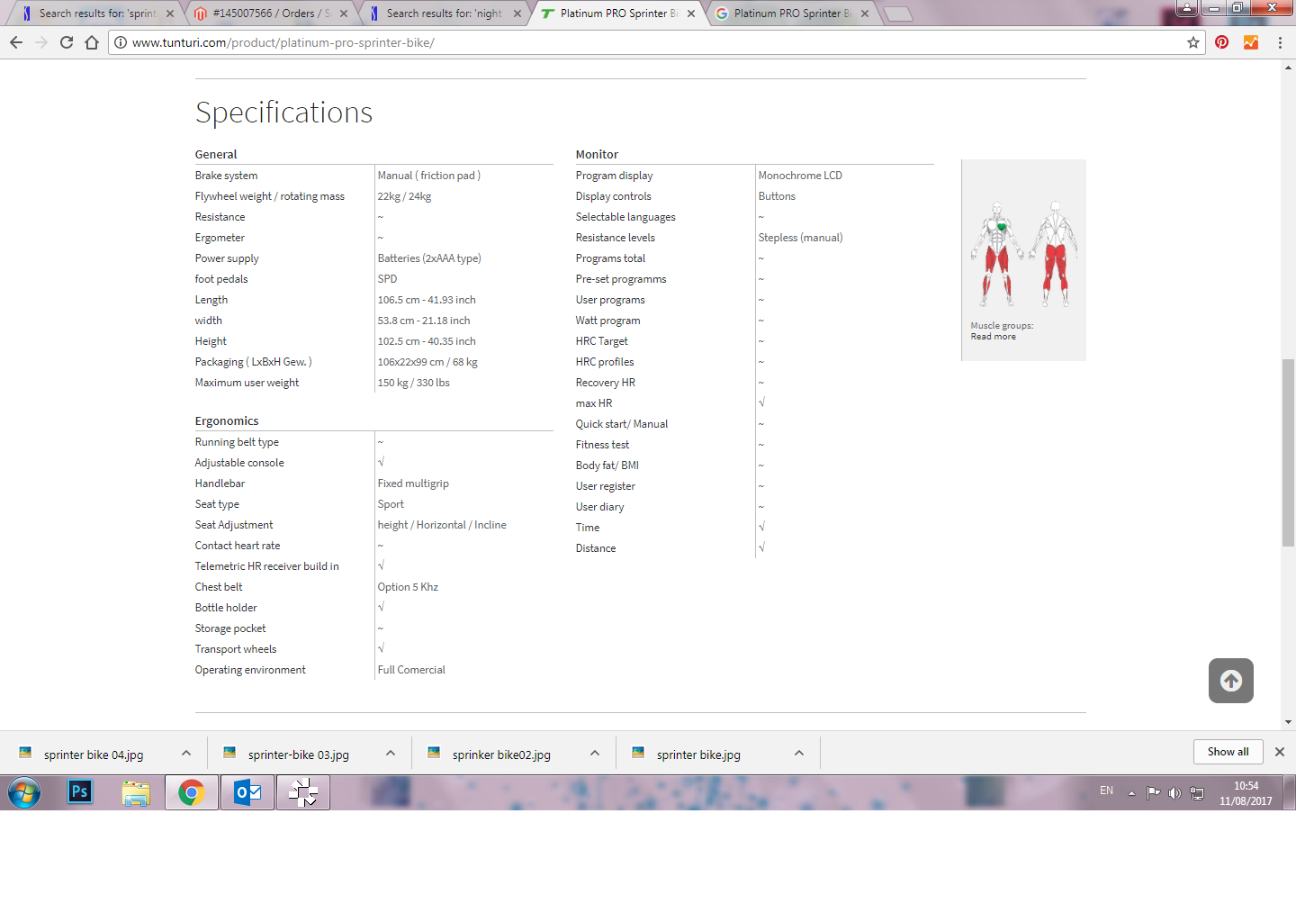Image resolution: width=1296 pixels, height=922 pixels.
Task: Click the Pinterest extension icon
Action: pyautogui.click(x=1221, y=42)
